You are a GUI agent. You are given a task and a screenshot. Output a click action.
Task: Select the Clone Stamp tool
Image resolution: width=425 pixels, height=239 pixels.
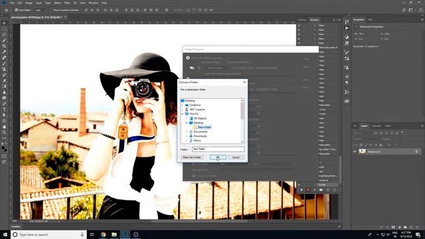[4, 69]
